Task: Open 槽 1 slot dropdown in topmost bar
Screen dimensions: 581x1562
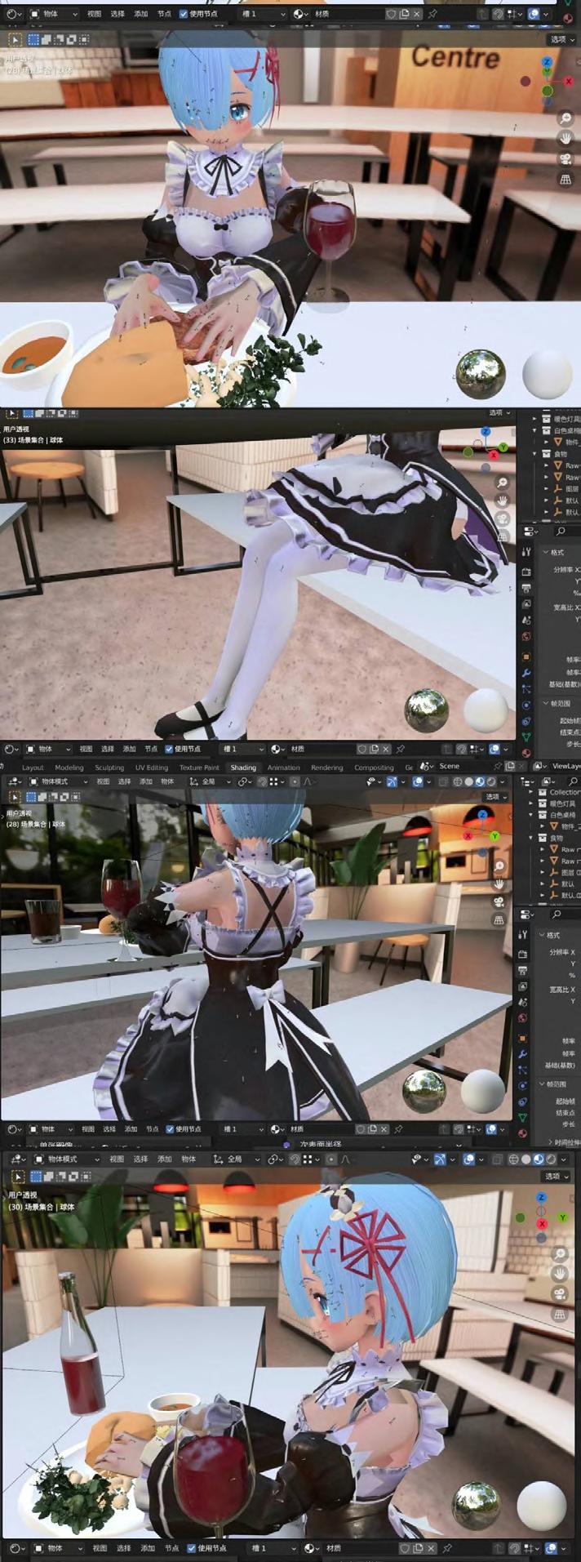Action: 262,14
